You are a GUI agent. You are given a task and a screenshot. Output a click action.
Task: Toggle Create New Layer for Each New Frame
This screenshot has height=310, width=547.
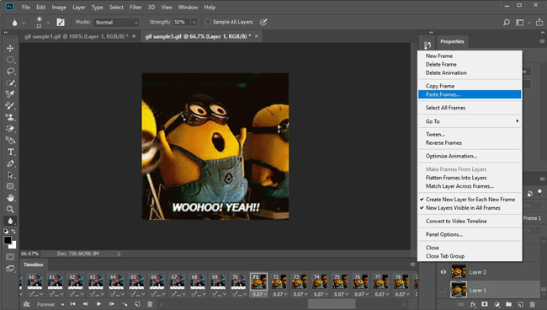pos(470,200)
